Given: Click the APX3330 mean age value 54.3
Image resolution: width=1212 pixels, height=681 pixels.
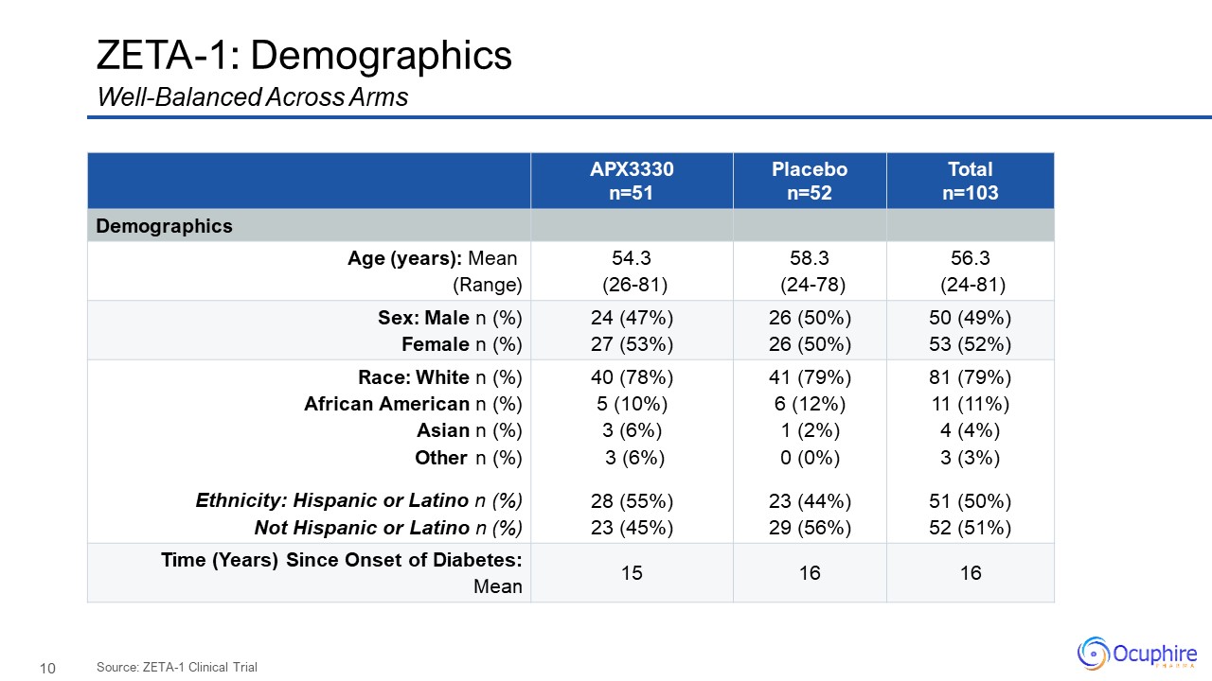Looking at the screenshot, I should pos(632,258).
